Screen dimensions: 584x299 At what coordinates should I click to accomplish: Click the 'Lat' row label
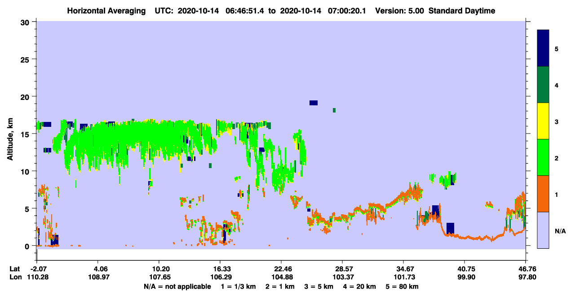[x=14, y=269]
